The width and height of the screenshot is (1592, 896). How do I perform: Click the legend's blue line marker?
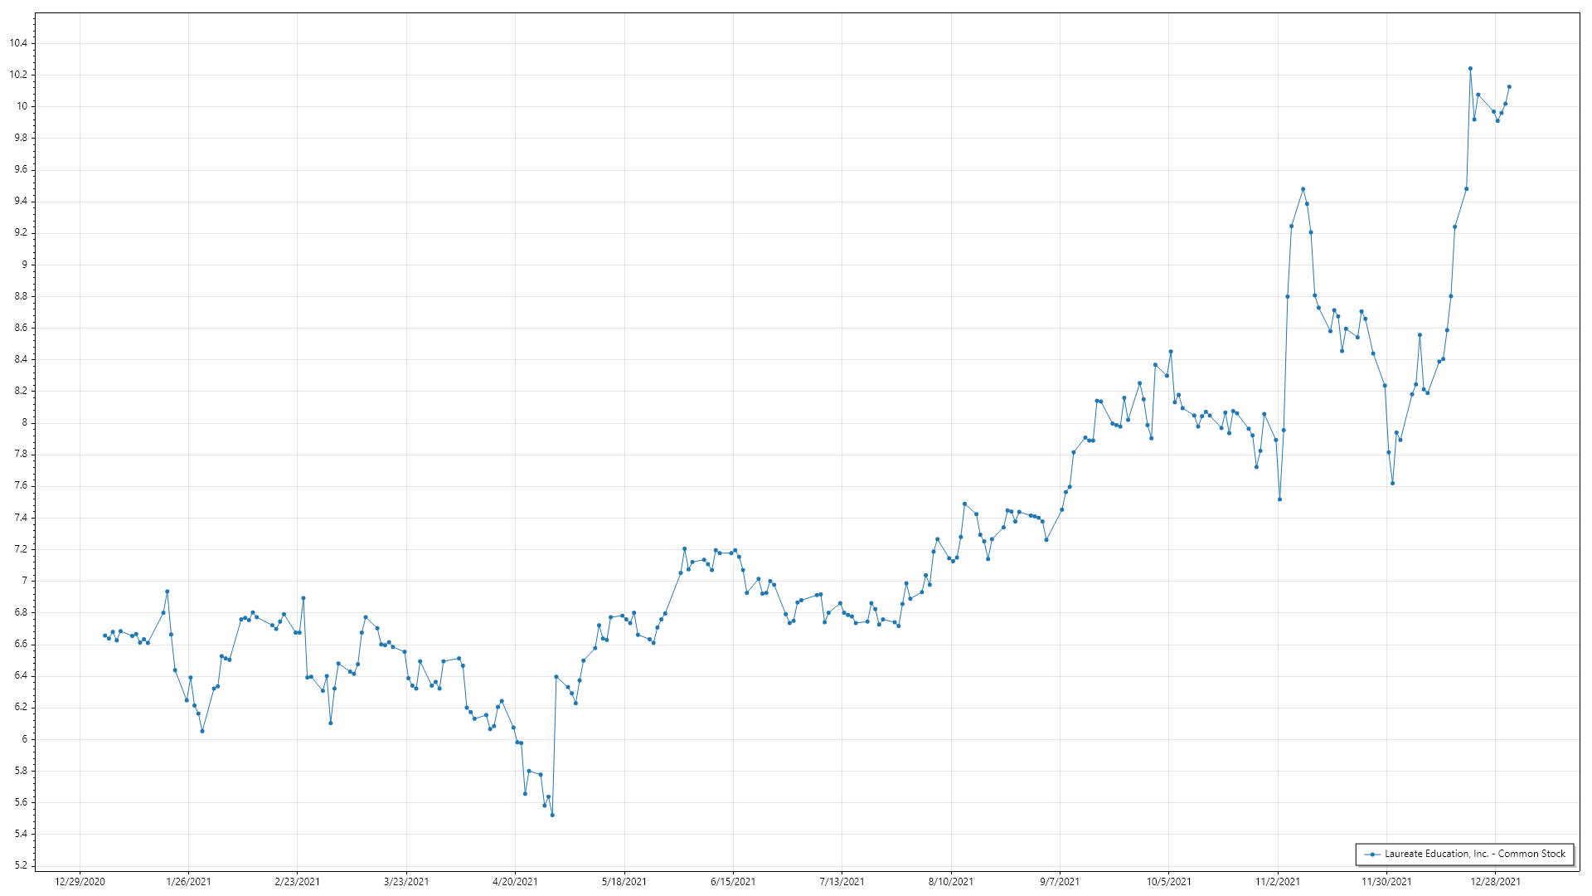1372,854
